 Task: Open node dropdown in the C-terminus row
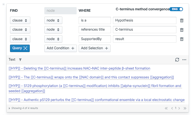pyautogui.click(x=53, y=30)
